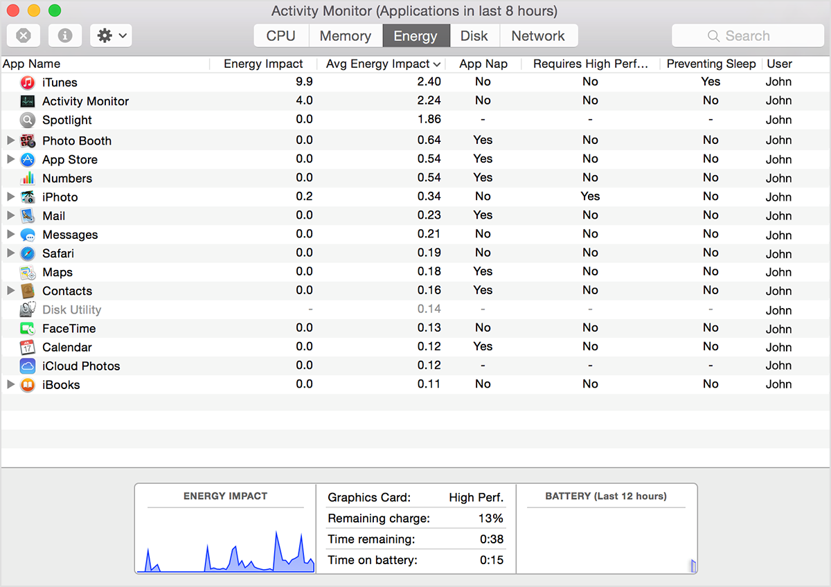Click the Safari compass icon
The width and height of the screenshot is (831, 587).
(28, 253)
